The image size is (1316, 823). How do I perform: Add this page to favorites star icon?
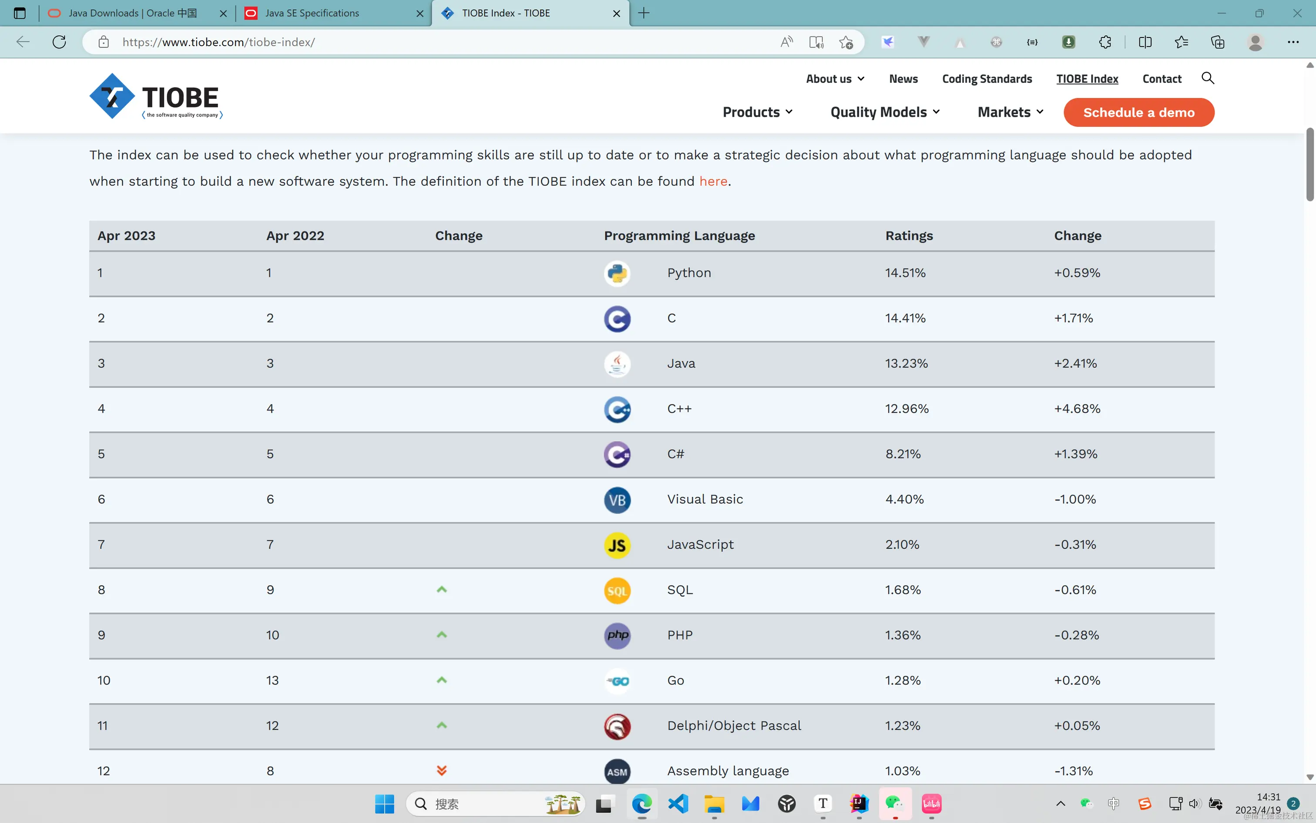(846, 42)
